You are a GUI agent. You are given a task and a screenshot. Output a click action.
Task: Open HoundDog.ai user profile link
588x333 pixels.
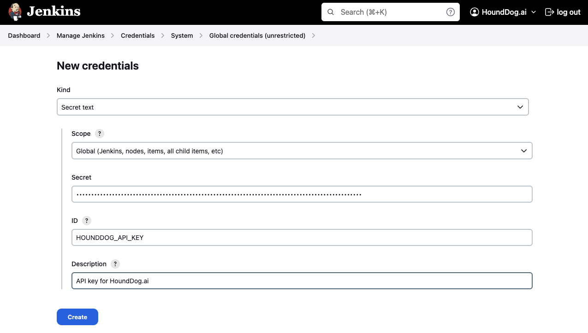[504, 12]
